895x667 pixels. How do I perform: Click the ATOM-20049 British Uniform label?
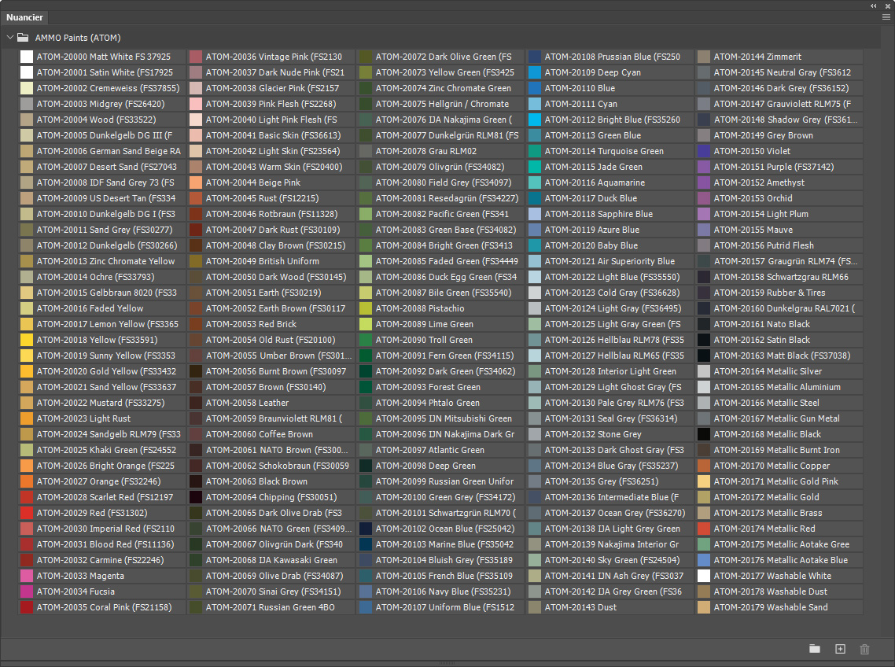coord(263,261)
